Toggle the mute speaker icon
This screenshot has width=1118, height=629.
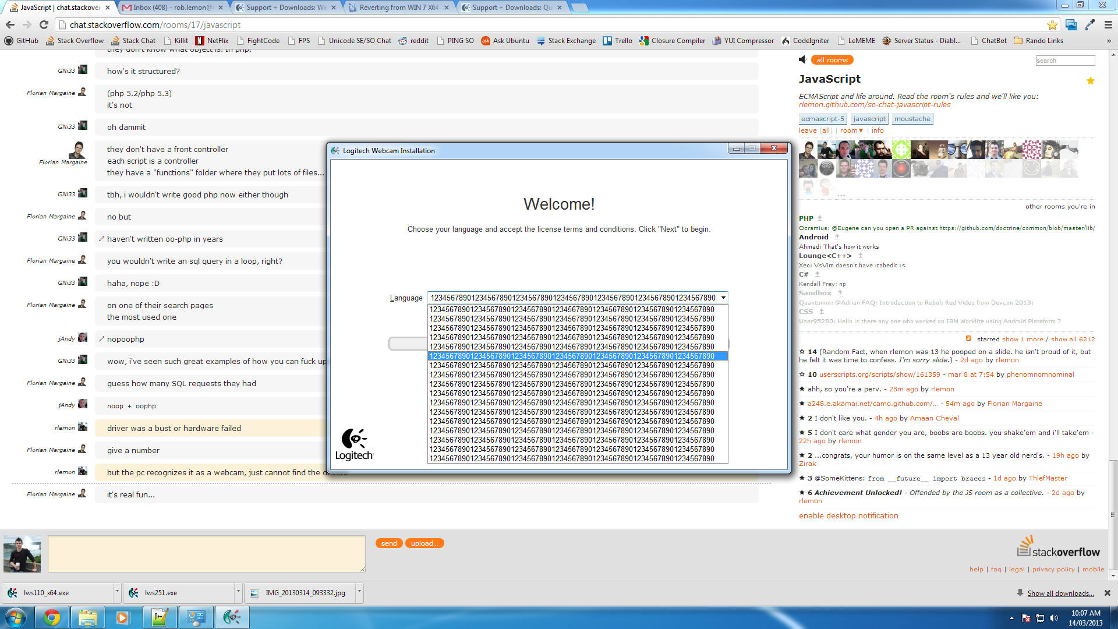point(802,59)
